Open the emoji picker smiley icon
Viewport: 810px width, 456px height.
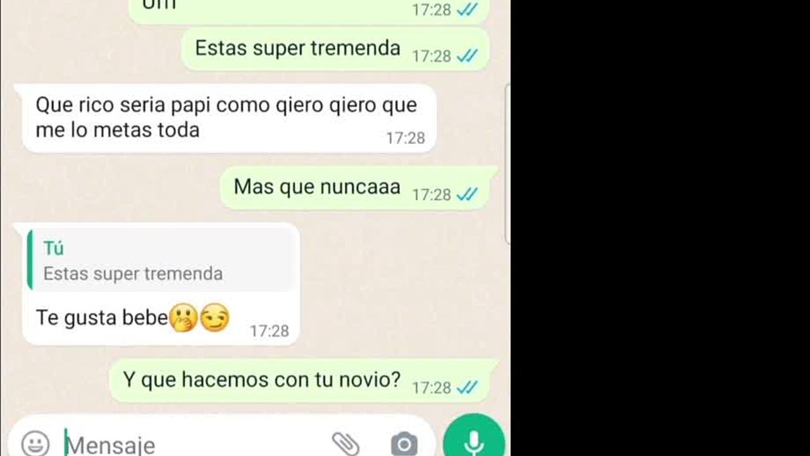pos(35,443)
